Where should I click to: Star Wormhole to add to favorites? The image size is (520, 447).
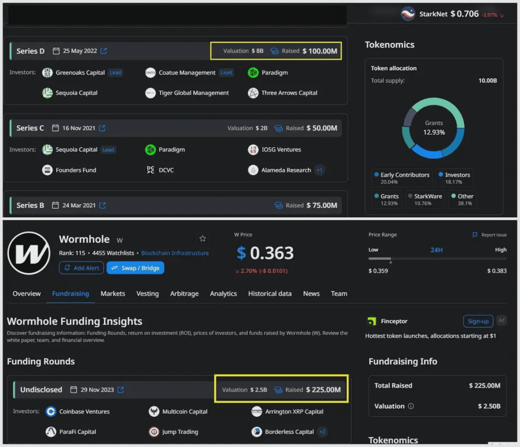click(x=203, y=239)
